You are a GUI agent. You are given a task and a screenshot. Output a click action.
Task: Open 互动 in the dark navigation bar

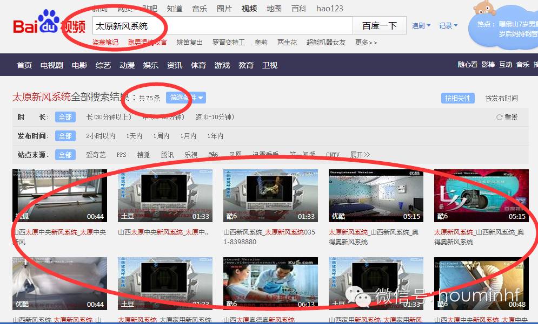pyautogui.click(x=506, y=64)
